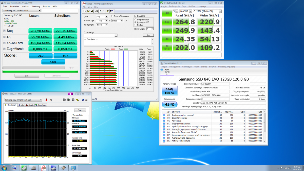
Task: Click context help arrow icon in ATTO toolbar
Action: point(111,11)
